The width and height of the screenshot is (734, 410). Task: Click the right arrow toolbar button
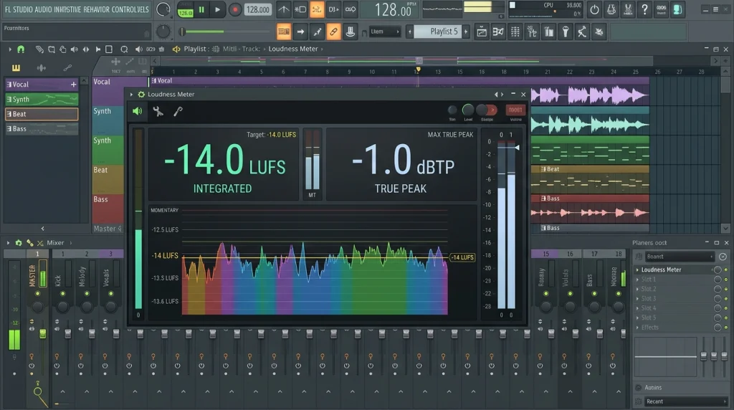[300, 32]
